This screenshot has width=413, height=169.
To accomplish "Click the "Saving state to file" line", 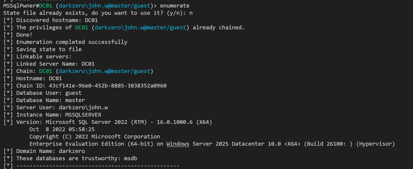I will click(49, 49).
